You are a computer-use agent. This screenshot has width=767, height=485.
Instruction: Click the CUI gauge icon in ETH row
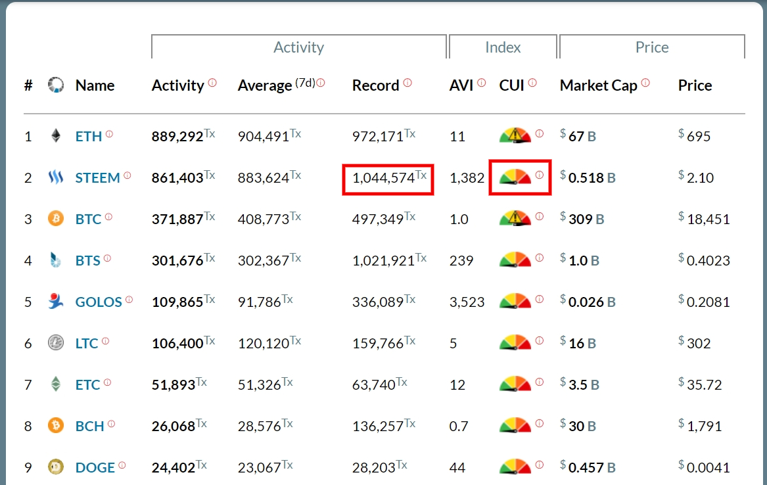(x=515, y=135)
